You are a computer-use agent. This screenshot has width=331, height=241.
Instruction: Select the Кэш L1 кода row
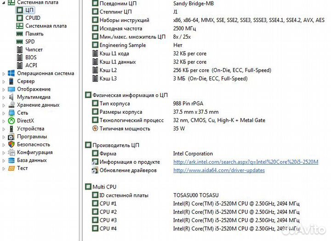(x=149, y=53)
